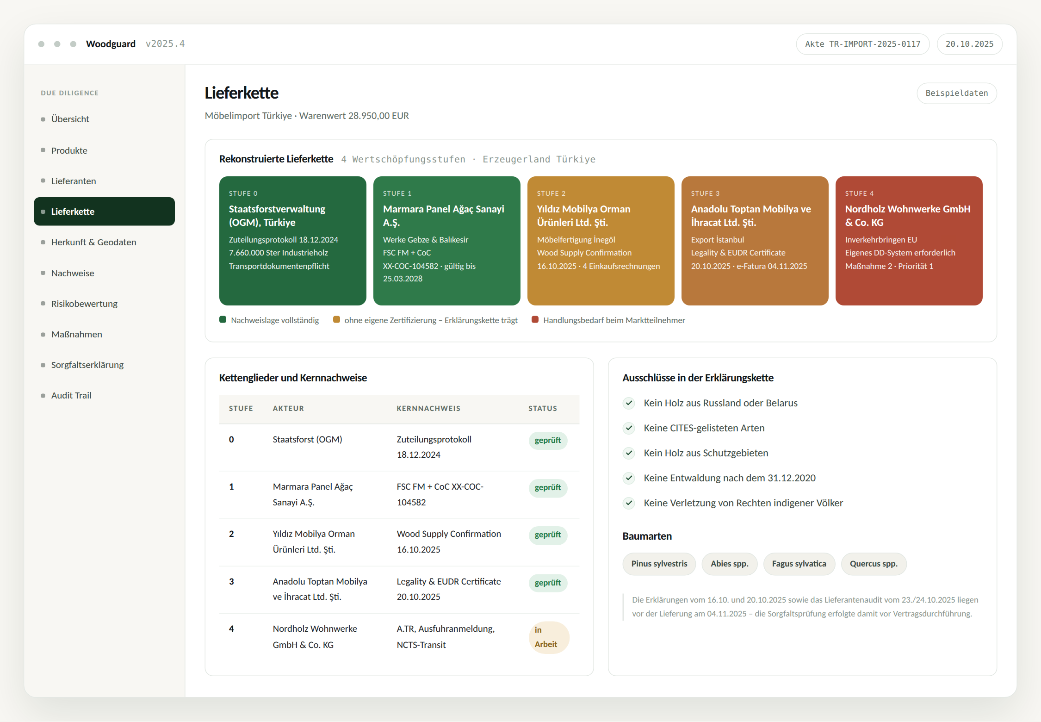Click Woodguard app title
The height and width of the screenshot is (722, 1041).
pos(111,44)
